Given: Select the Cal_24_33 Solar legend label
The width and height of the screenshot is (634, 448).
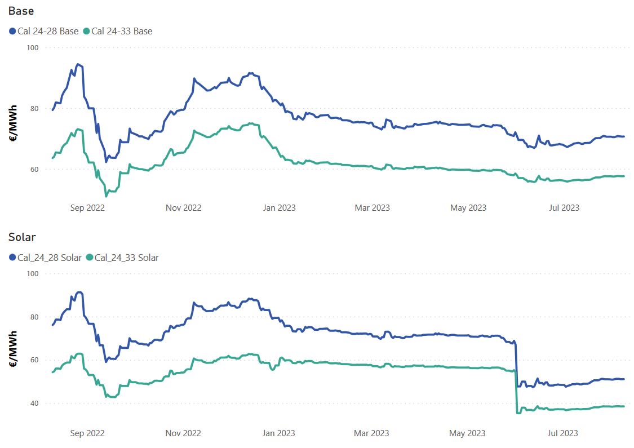Looking at the screenshot, I should [x=126, y=258].
